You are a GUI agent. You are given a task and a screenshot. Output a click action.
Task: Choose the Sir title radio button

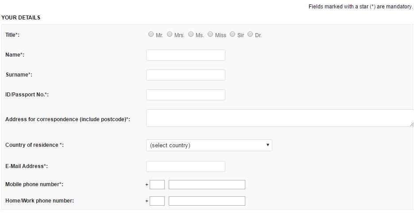[x=232, y=34]
